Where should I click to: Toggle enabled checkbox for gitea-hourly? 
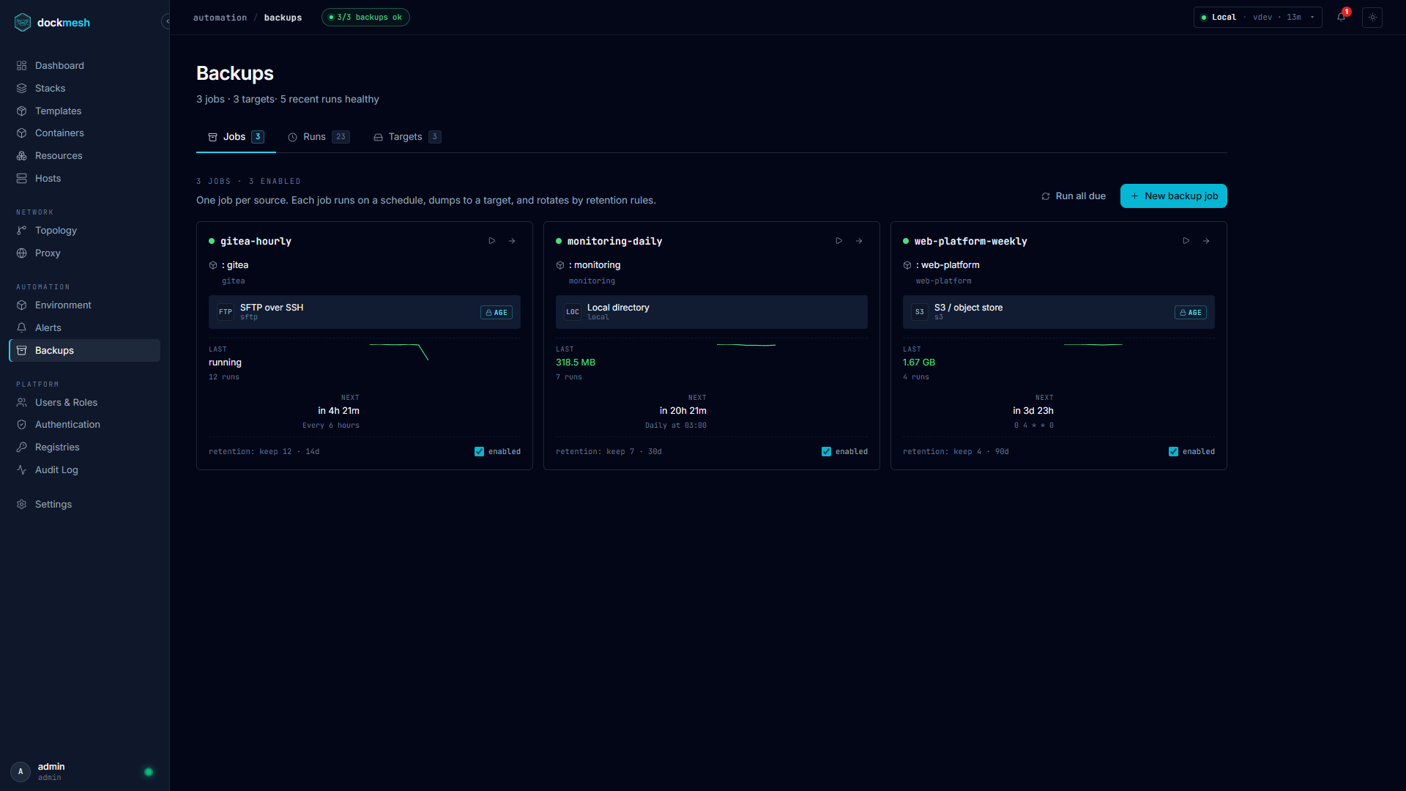[x=479, y=452]
